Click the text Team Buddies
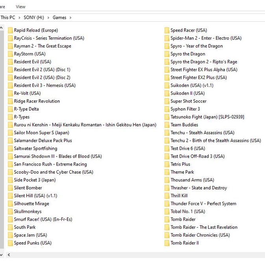Viewport: 265px width, 265px height. 184,125
